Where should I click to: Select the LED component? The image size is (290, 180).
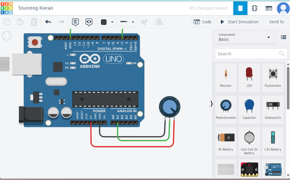pos(249,78)
